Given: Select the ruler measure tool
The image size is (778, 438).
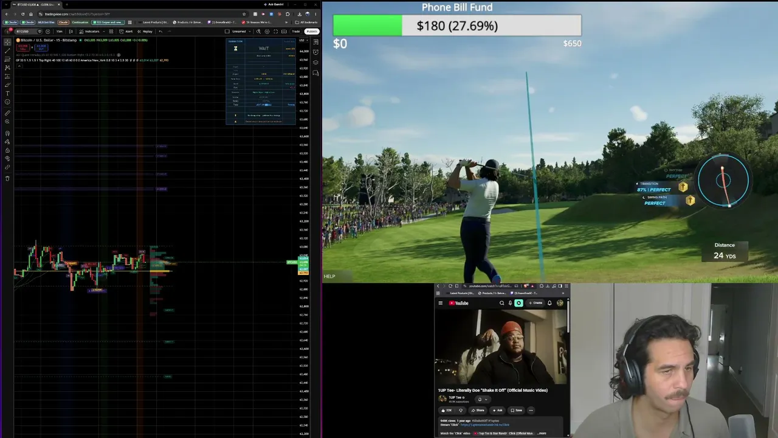Looking at the screenshot, I should [7, 113].
